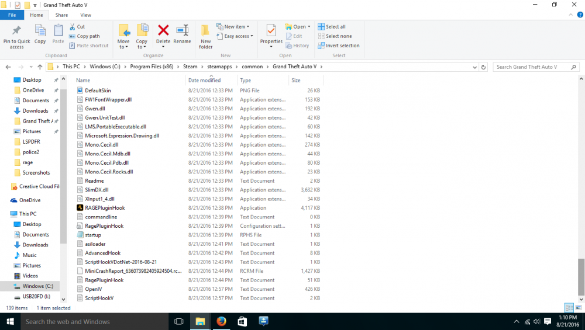Click Edit in the Open group
Viewport: 585px width, 330px height.
(294, 36)
